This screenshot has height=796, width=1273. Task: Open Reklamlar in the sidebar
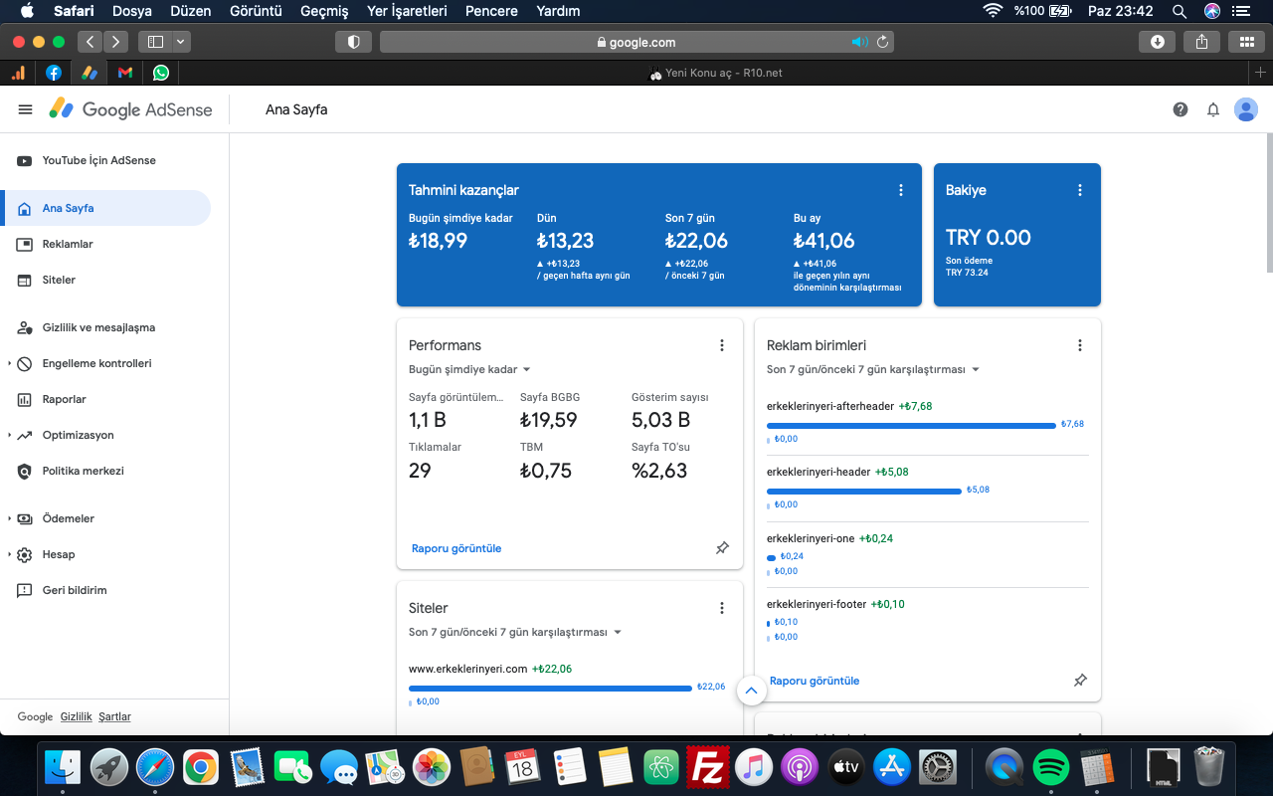pyautogui.click(x=105, y=244)
